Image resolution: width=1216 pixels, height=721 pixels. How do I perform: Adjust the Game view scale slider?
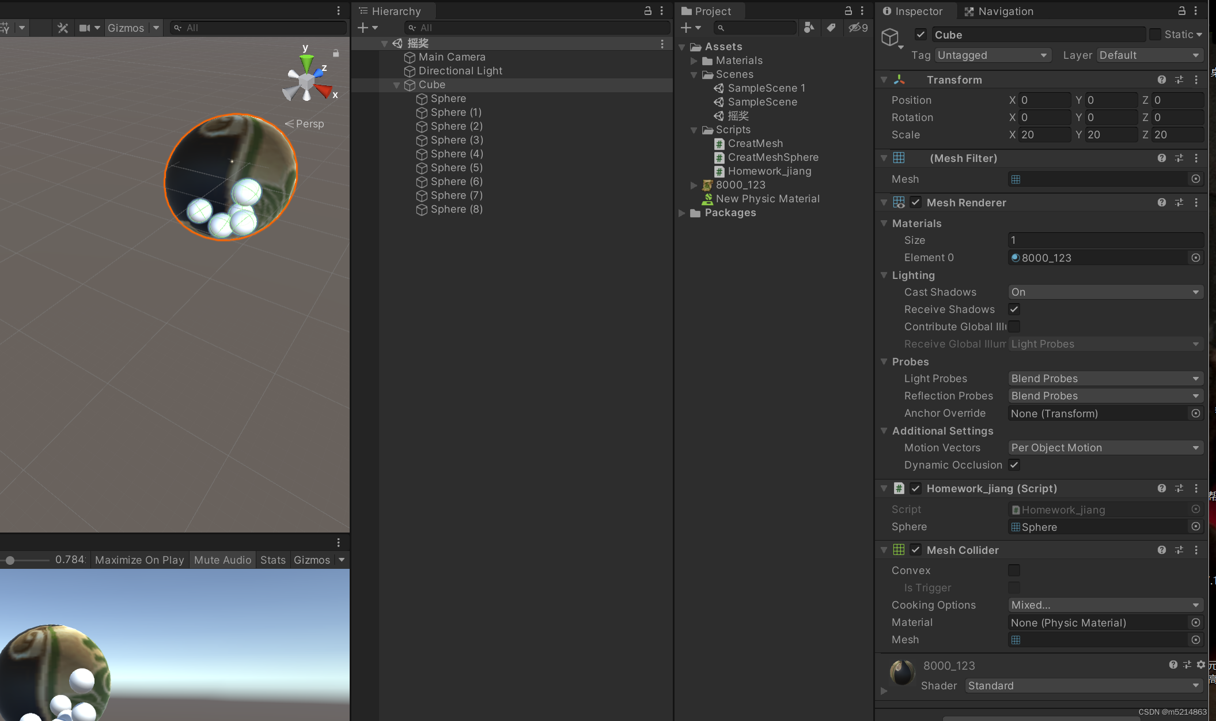(x=10, y=560)
